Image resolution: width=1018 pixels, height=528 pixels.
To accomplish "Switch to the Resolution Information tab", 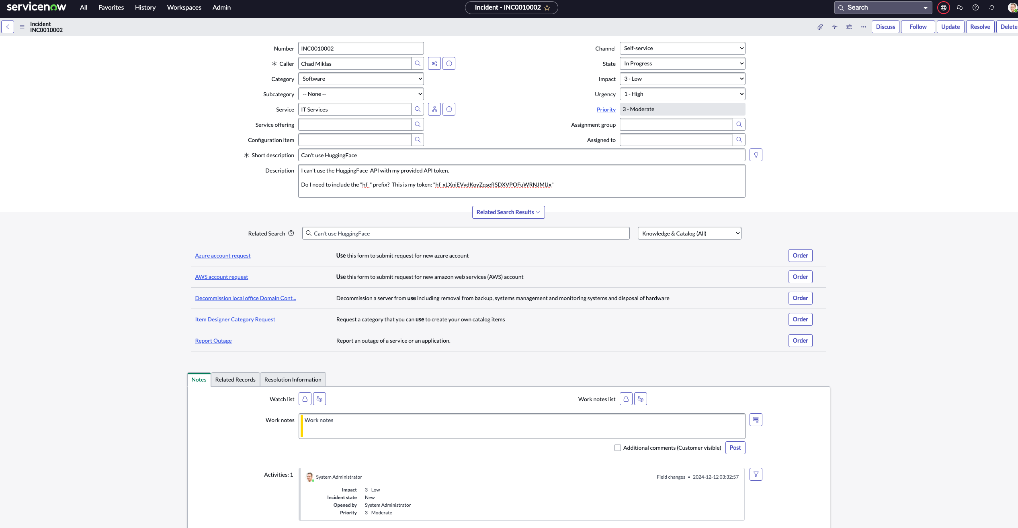I will (x=293, y=380).
